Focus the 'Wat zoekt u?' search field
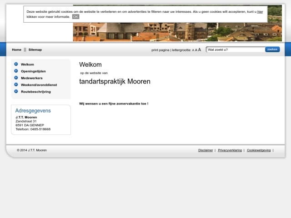 click(x=235, y=50)
